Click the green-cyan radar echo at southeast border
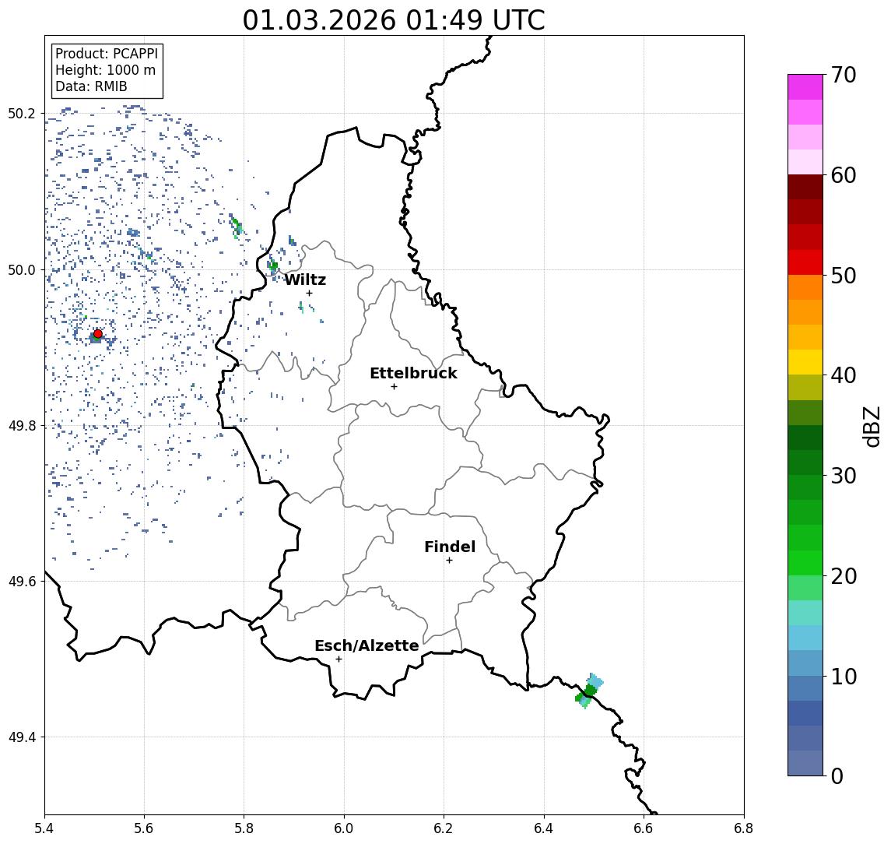891x844 pixels. 589,691
